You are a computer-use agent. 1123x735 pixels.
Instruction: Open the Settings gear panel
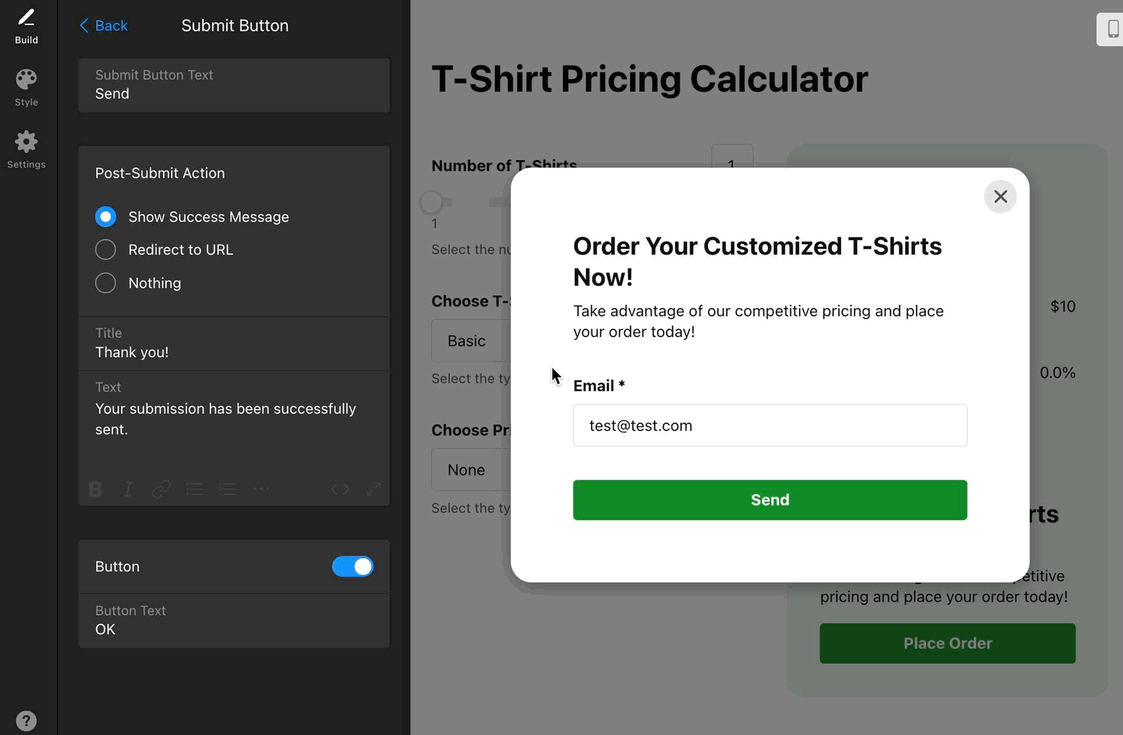26,150
